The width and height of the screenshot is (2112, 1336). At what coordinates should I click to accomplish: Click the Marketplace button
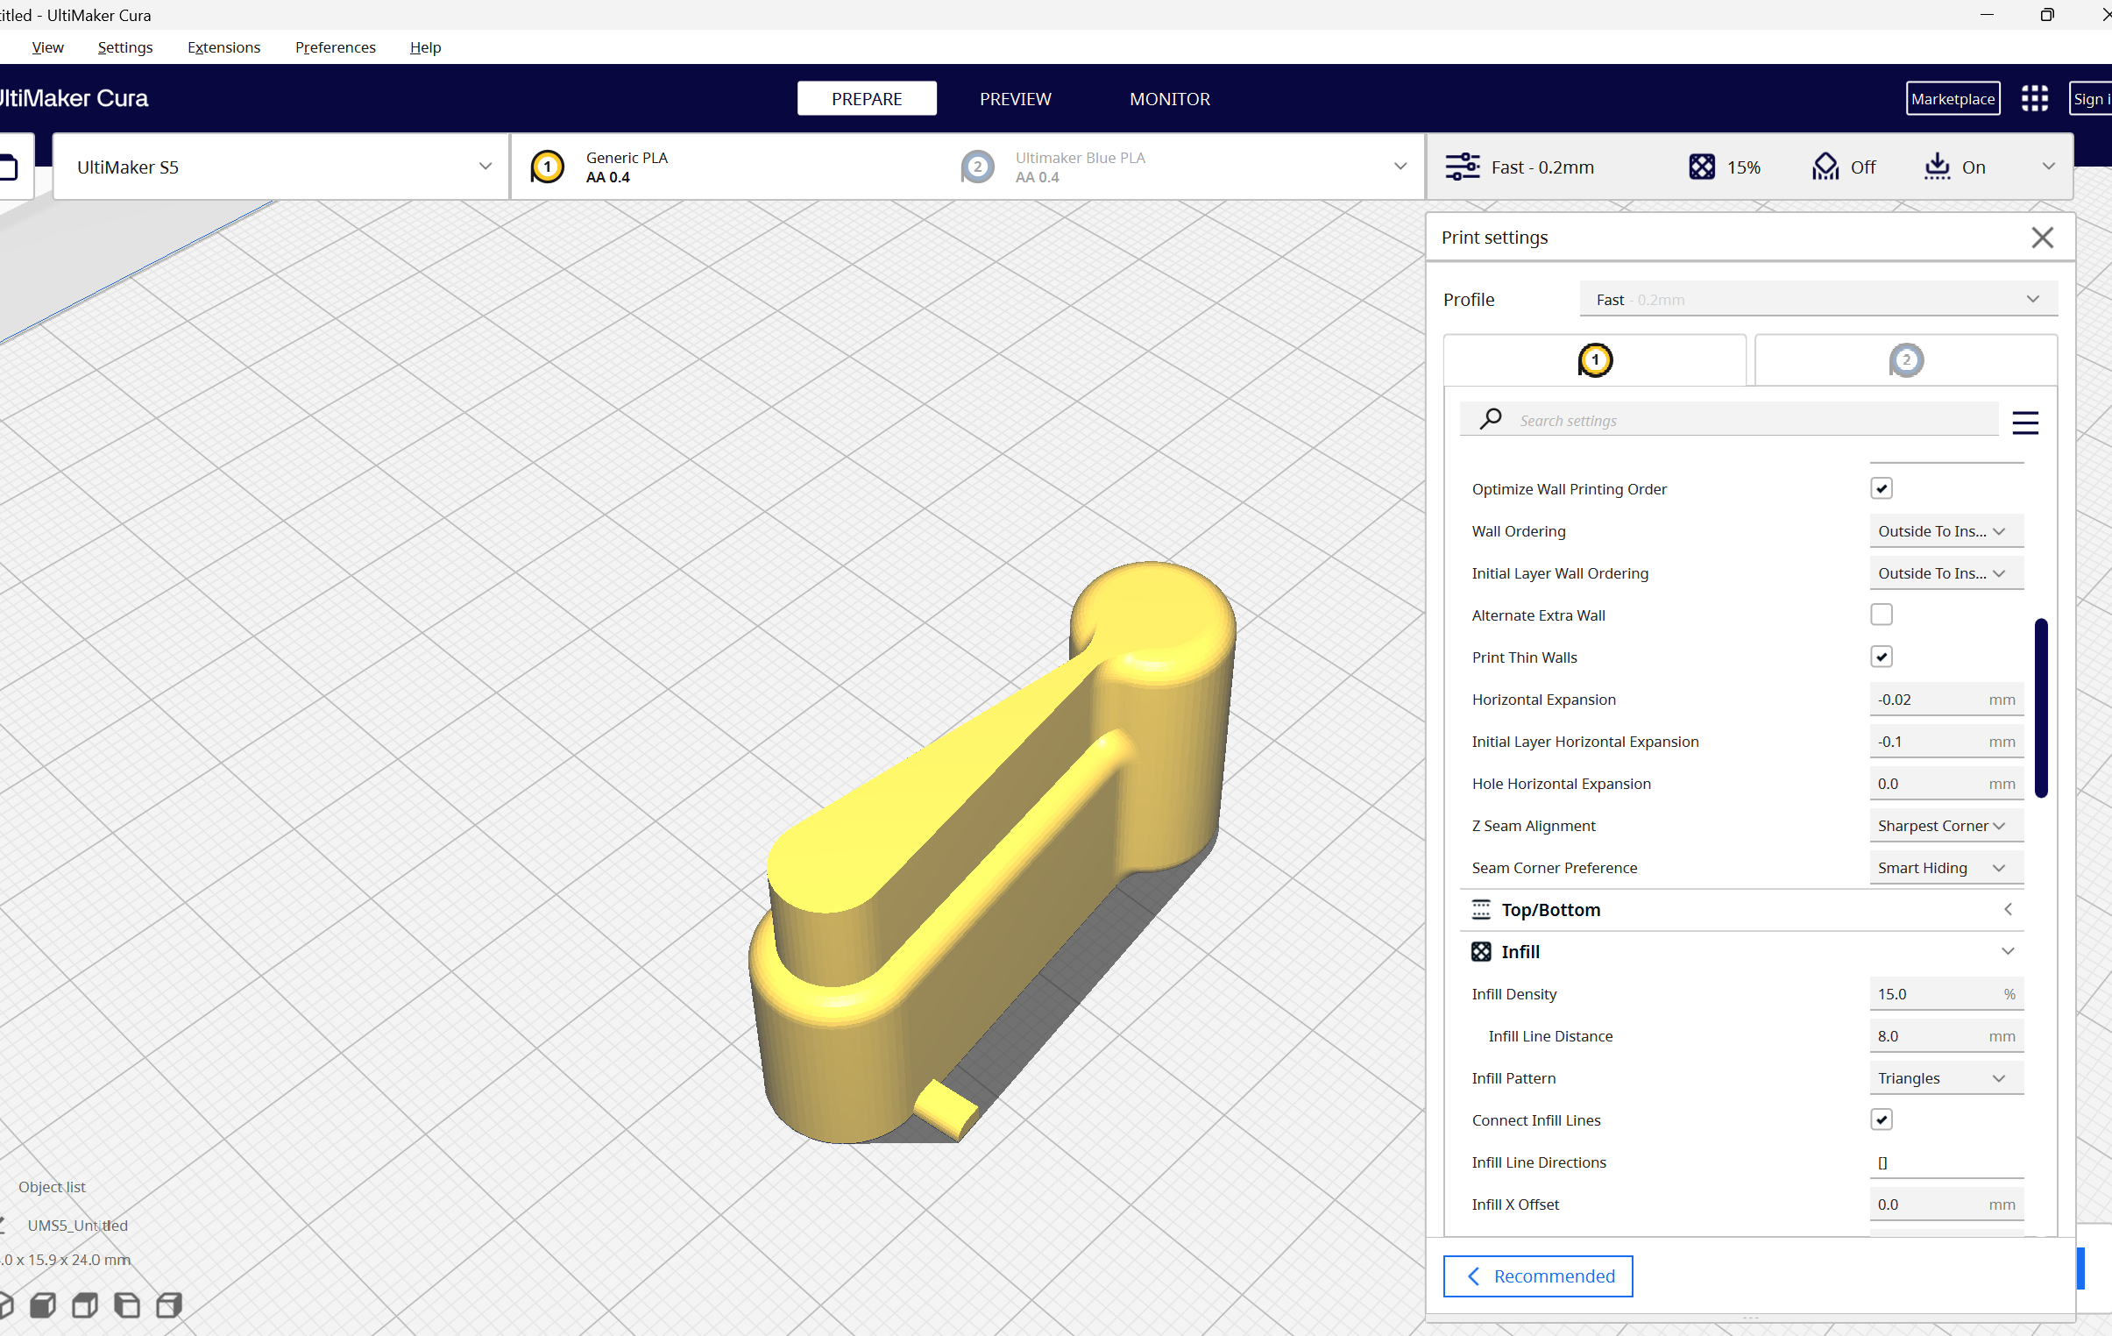tap(1953, 98)
